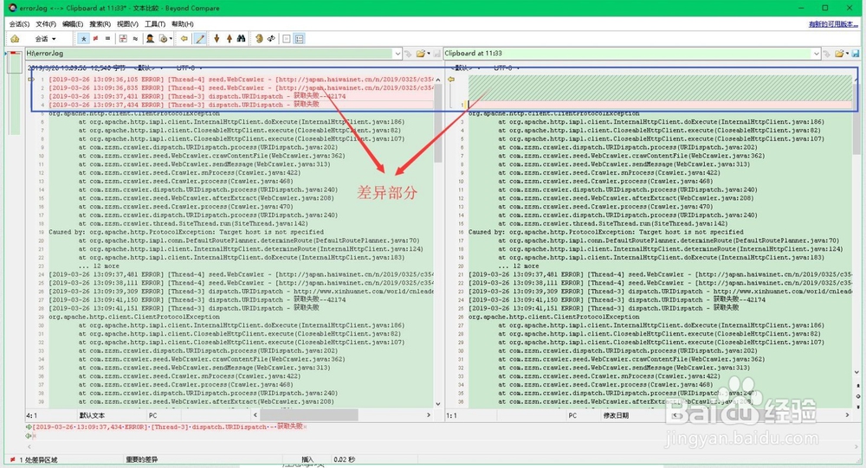Open left pane UTF-8 encoding dropdown

pyautogui.click(x=188, y=67)
